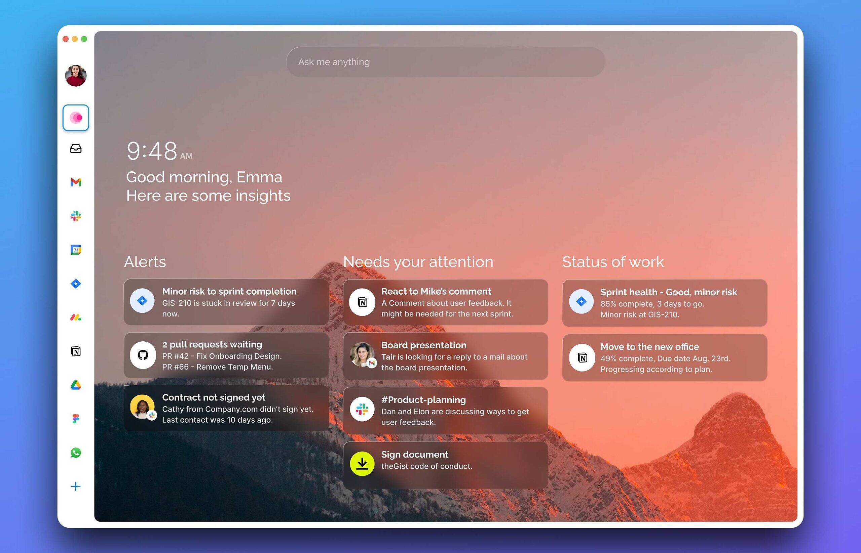This screenshot has width=861, height=553.
Task: Open Move to the new office card
Action: click(665, 357)
